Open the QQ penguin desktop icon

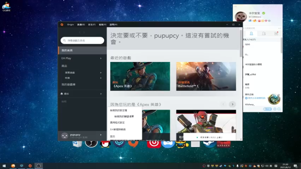(105, 144)
